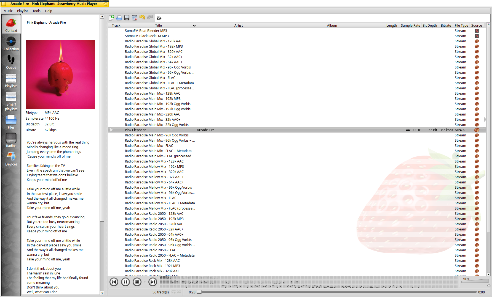This screenshot has width=492, height=297.
Task: Open the Radios sidebar panel
Action: pos(11,140)
